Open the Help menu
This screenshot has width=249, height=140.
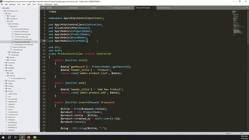[x=56, y=4]
